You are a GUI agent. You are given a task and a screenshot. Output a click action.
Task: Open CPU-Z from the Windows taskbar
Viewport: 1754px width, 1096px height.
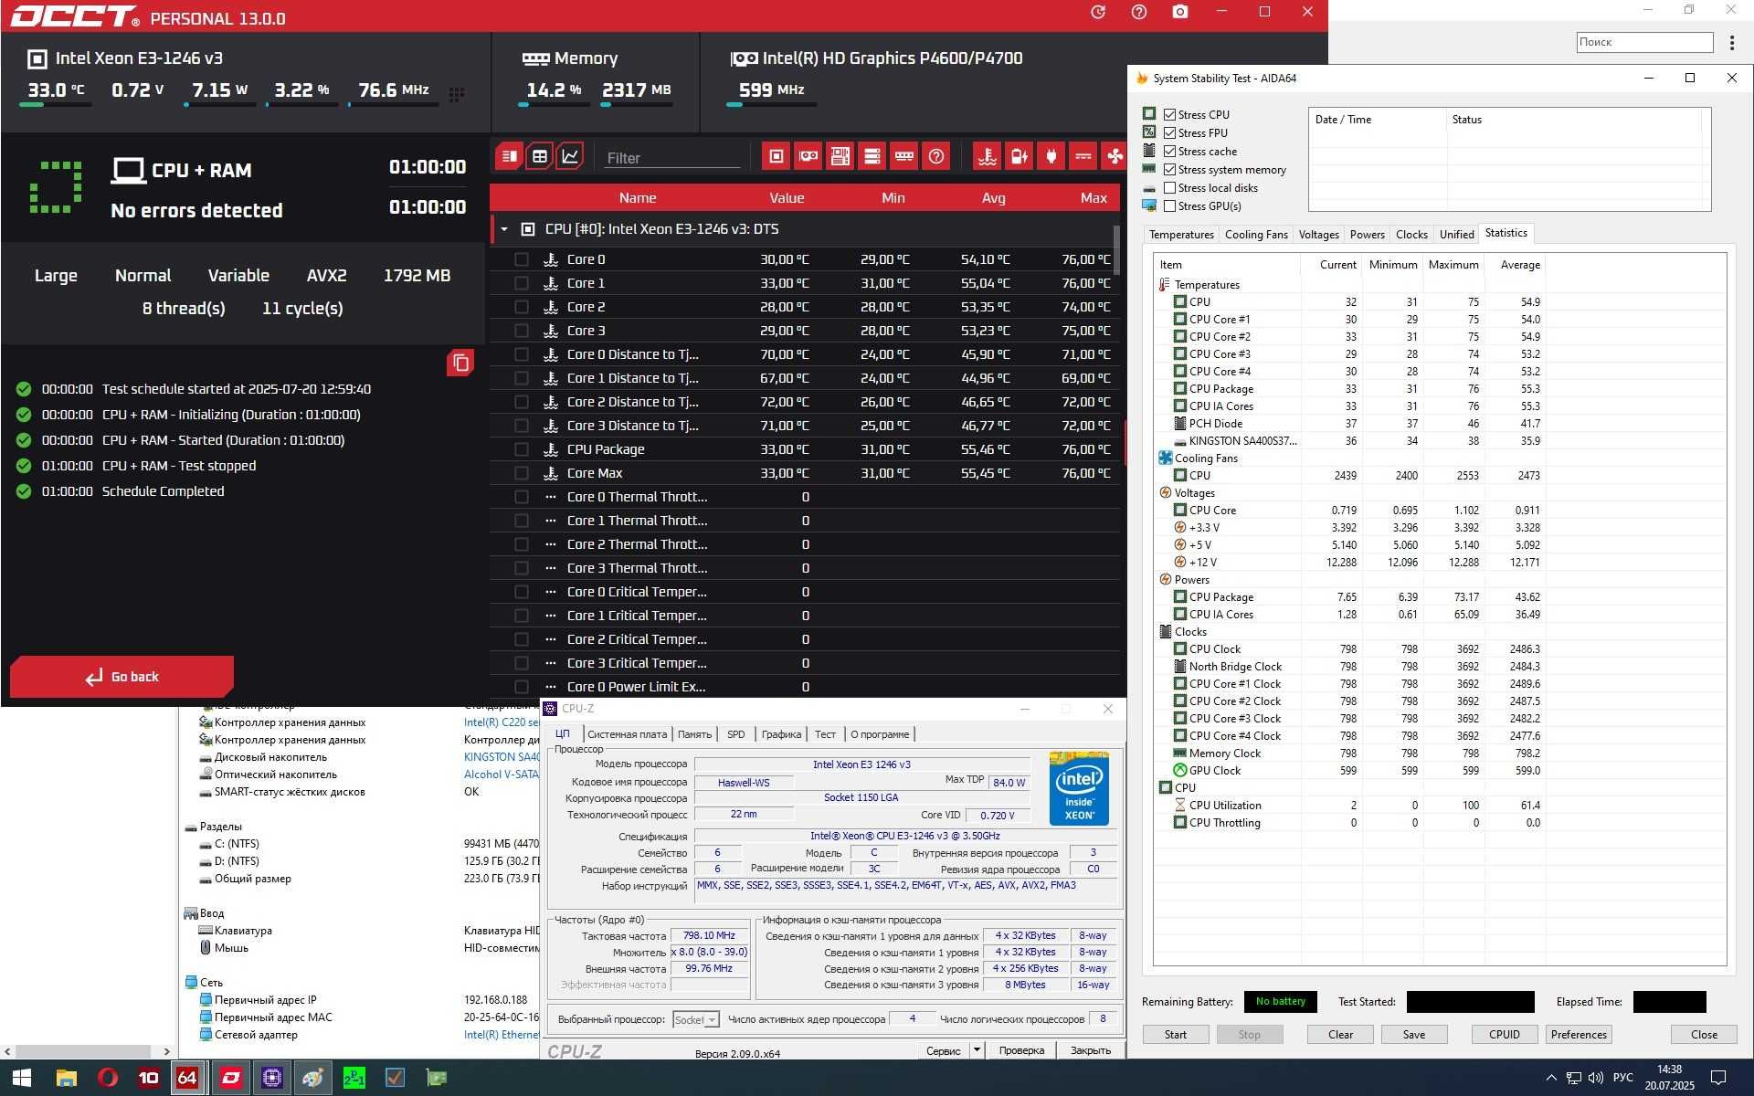[272, 1078]
